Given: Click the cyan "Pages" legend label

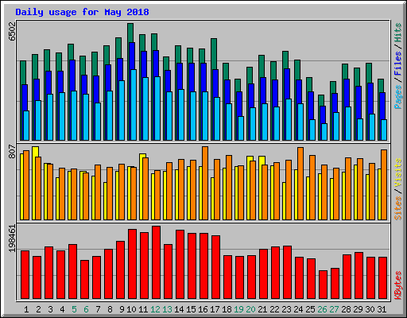Looking at the screenshot, I should (398, 97).
